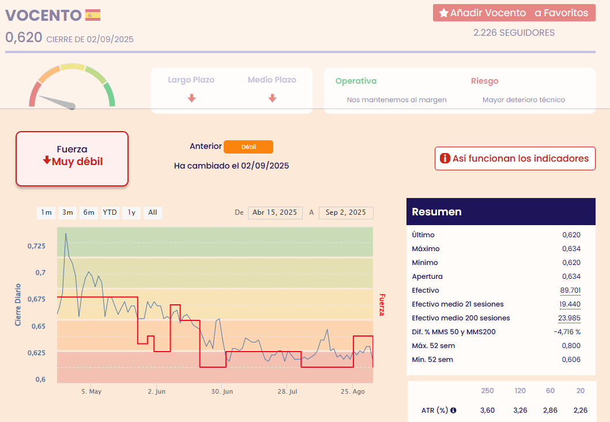This screenshot has width=610, height=422.
Task: Choose the 6m time range
Action: point(89,212)
